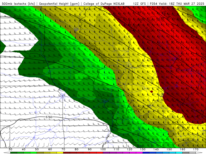Click the 80 value on the color scale

point(76,149)
